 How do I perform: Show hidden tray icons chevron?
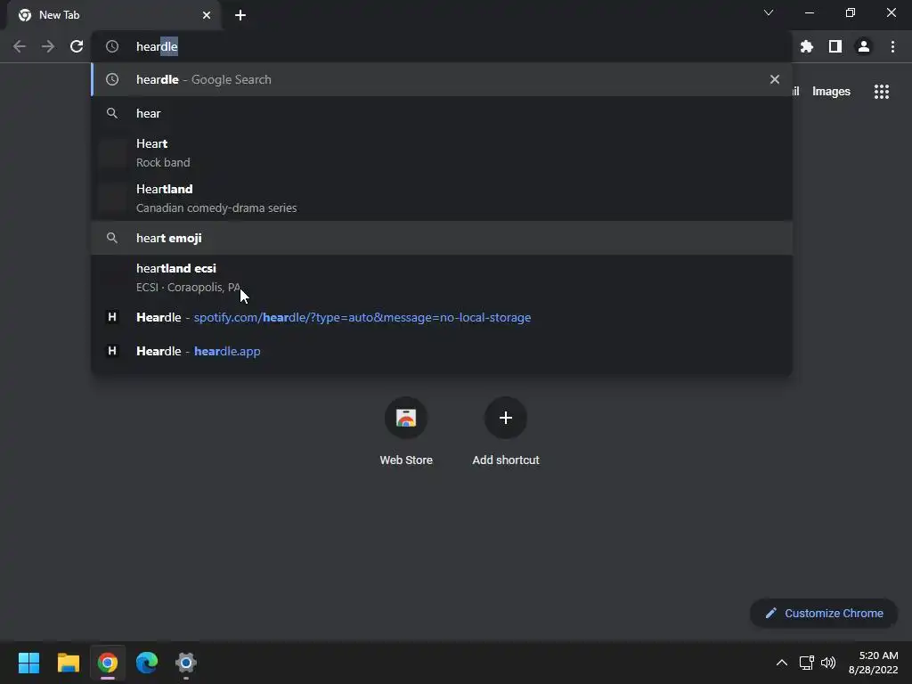click(782, 663)
